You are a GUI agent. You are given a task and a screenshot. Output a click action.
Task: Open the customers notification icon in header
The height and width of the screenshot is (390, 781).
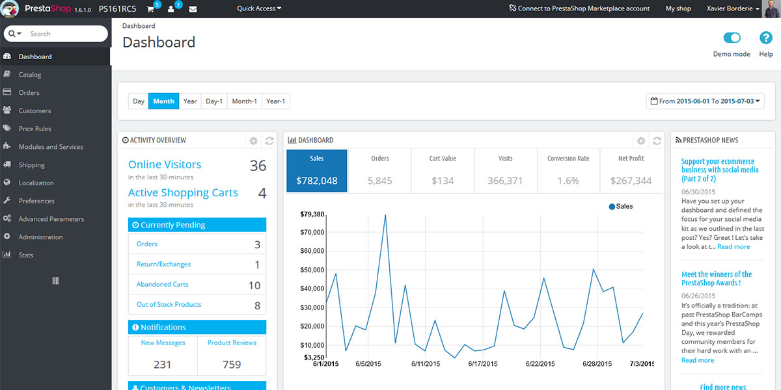[x=172, y=9]
